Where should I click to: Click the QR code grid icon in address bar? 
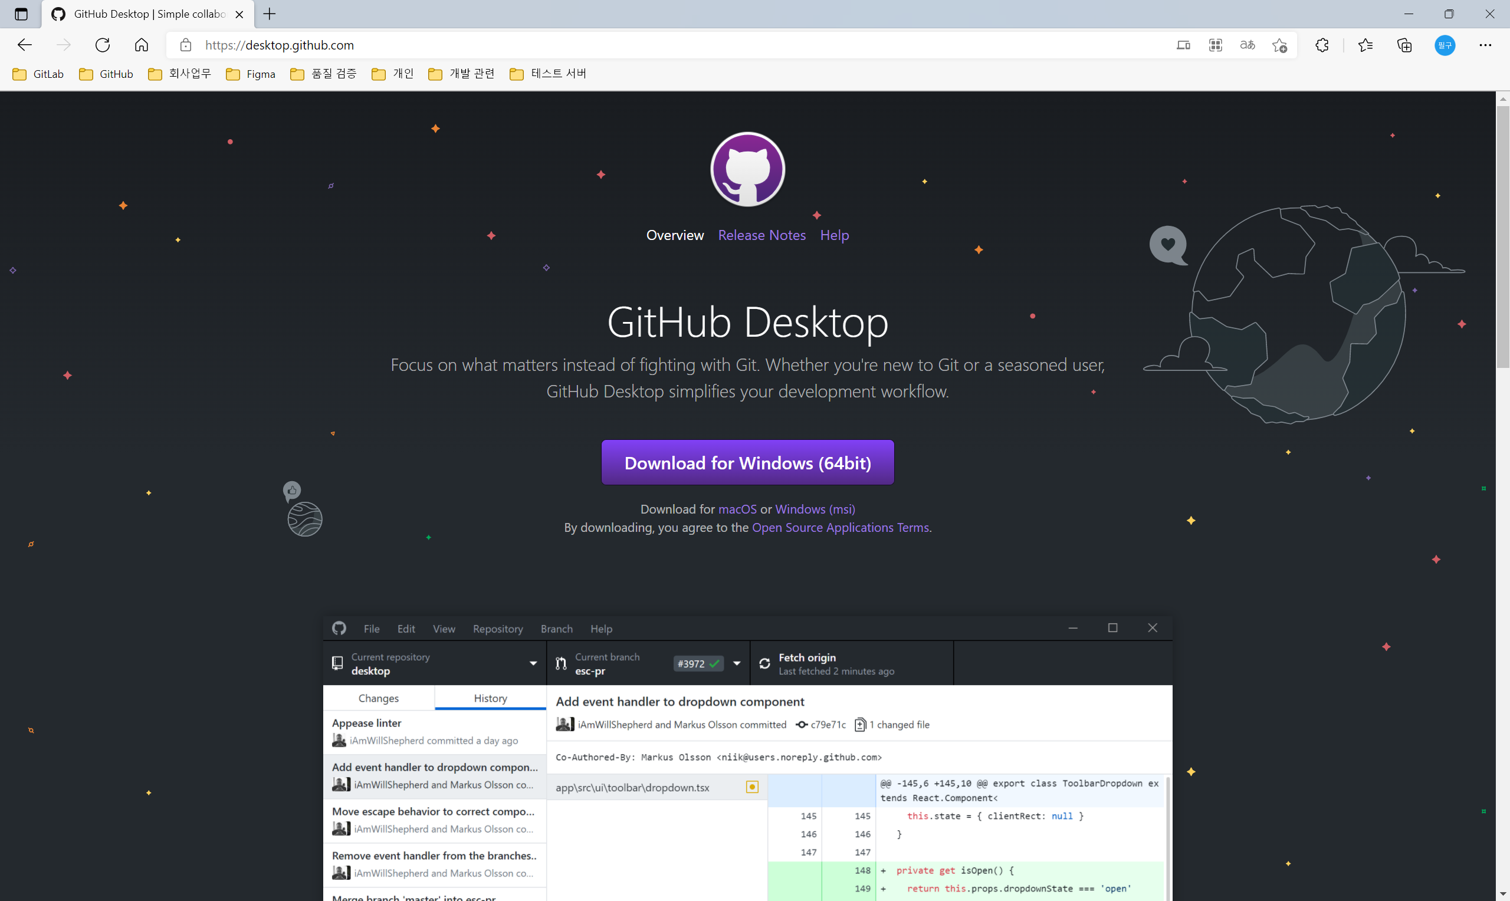1216,45
